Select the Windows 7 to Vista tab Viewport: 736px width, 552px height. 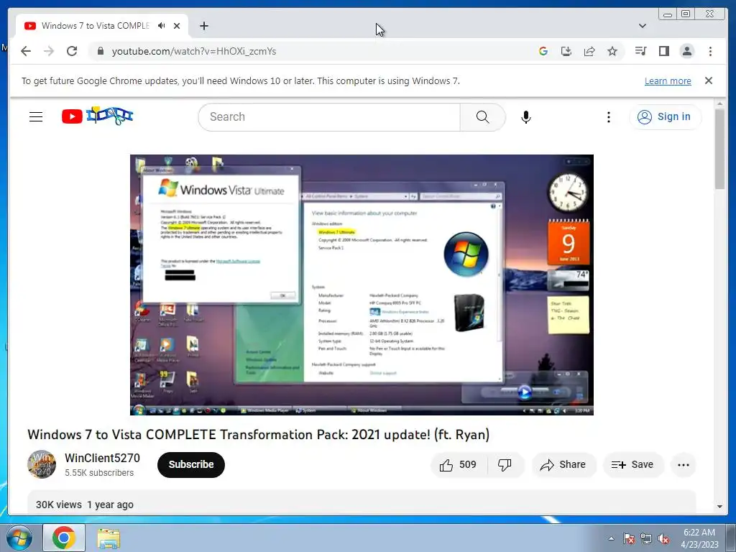101,26
